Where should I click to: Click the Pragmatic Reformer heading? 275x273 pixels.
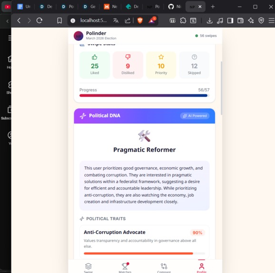pyautogui.click(x=144, y=150)
